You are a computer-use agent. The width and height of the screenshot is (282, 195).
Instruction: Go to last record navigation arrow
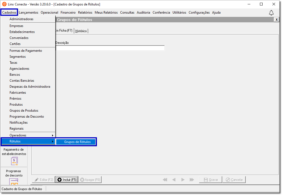[192, 179]
